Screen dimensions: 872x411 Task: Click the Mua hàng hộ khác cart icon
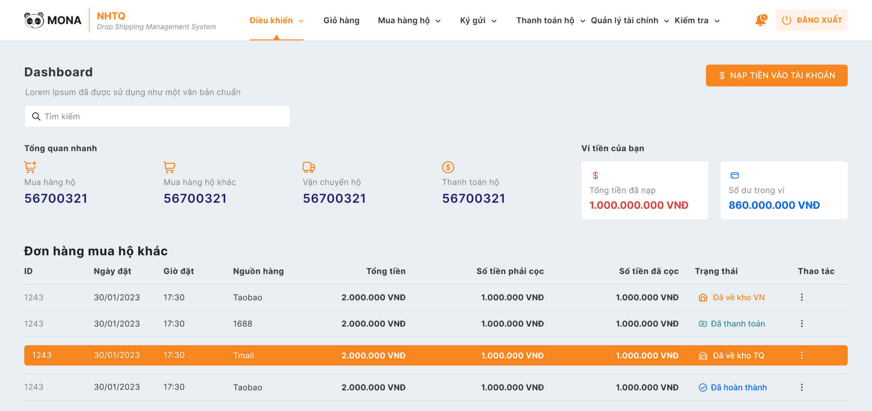[x=170, y=167]
